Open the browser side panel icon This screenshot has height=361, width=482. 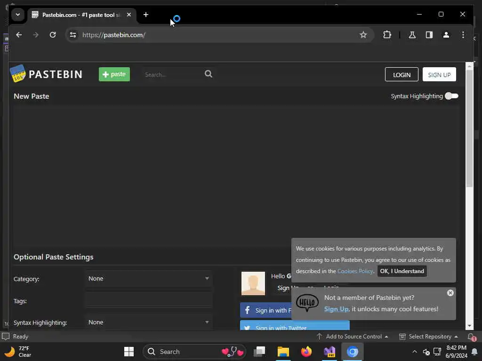429,35
